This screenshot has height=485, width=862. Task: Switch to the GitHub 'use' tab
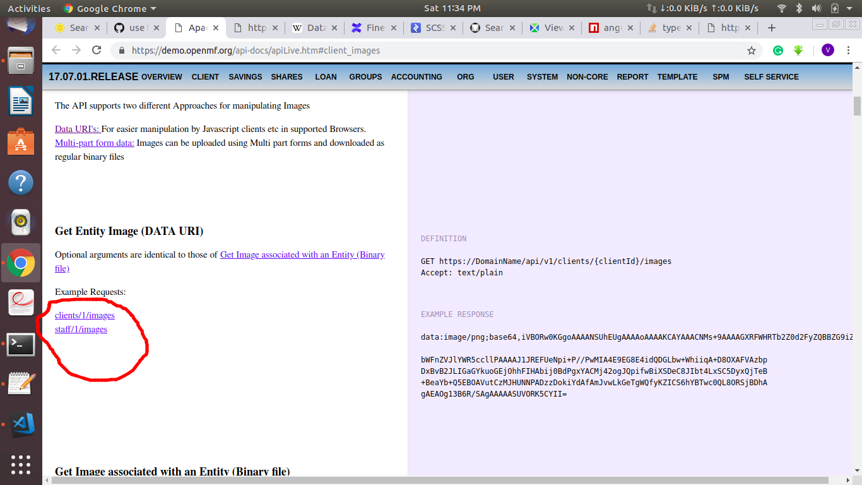(x=136, y=28)
